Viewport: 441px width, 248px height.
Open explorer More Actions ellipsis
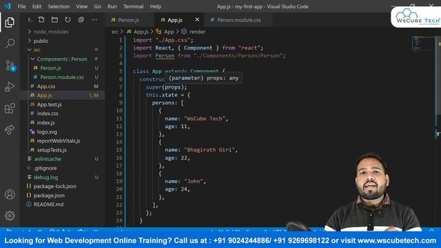coord(94,20)
